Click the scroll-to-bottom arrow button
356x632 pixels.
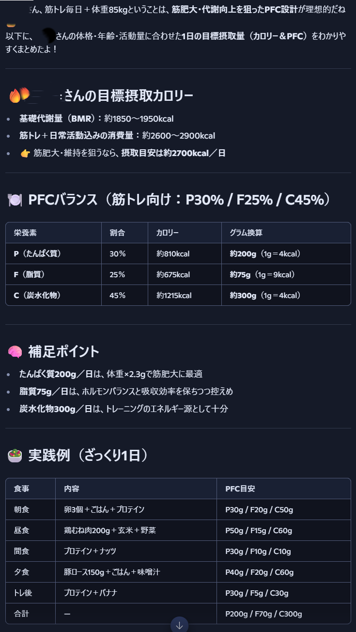click(x=179, y=625)
